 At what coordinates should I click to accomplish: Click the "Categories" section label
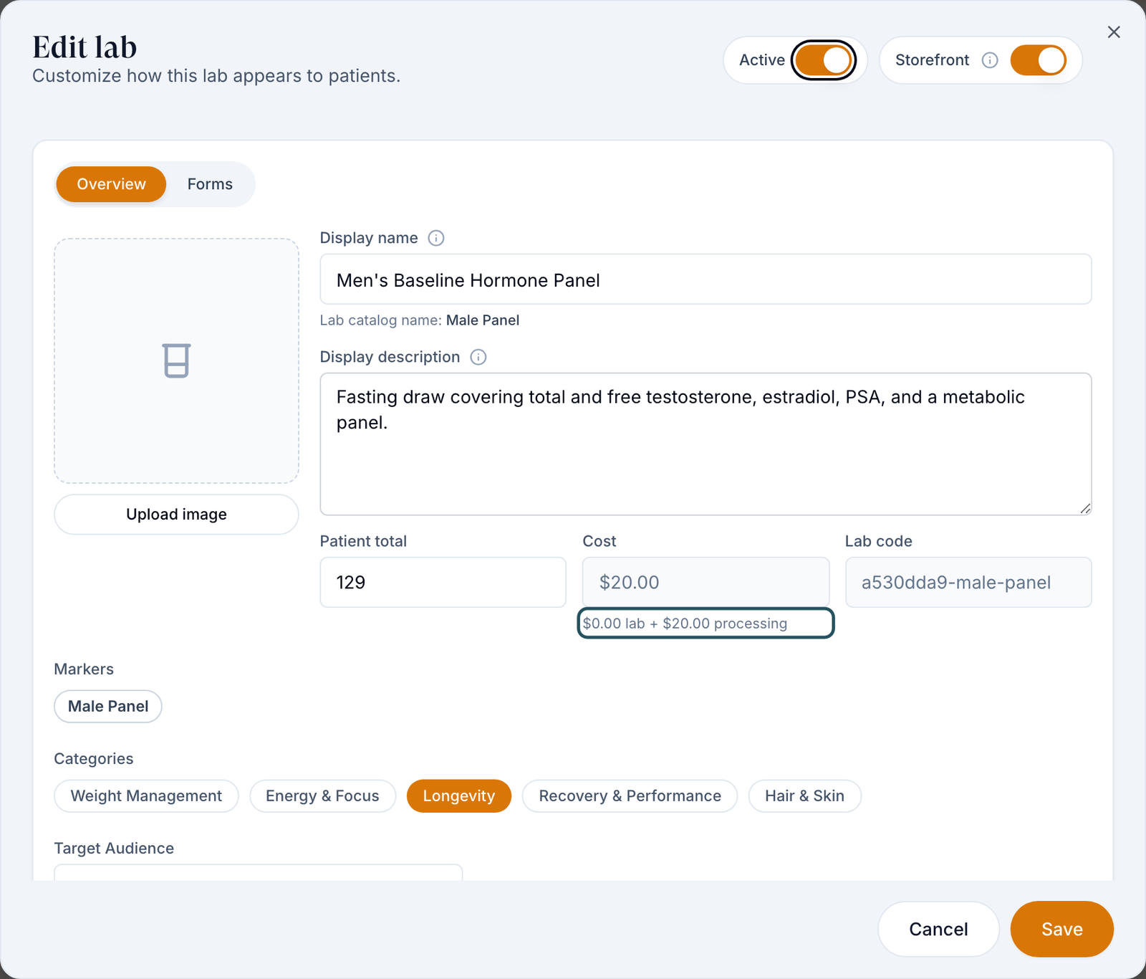click(x=94, y=759)
